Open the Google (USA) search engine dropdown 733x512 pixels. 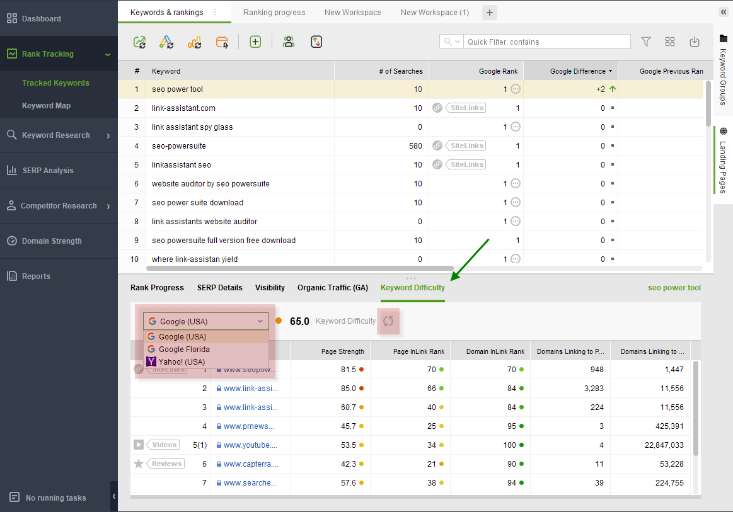pyautogui.click(x=206, y=321)
